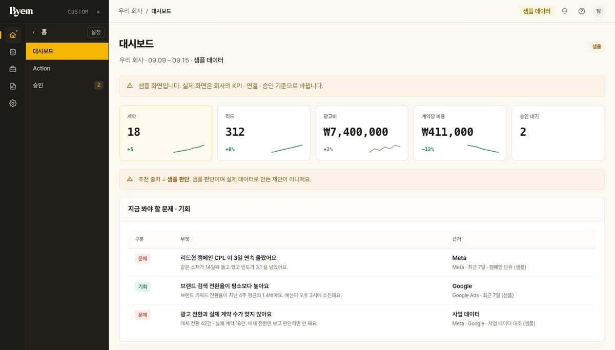This screenshot has height=350, width=615.
Task: Select Action in the sidebar menu
Action: (x=67, y=68)
